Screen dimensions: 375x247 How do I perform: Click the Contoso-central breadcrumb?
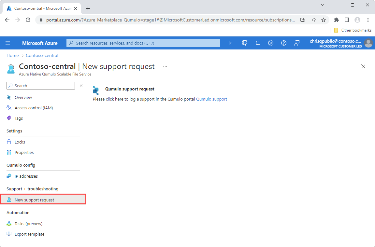(x=42, y=55)
